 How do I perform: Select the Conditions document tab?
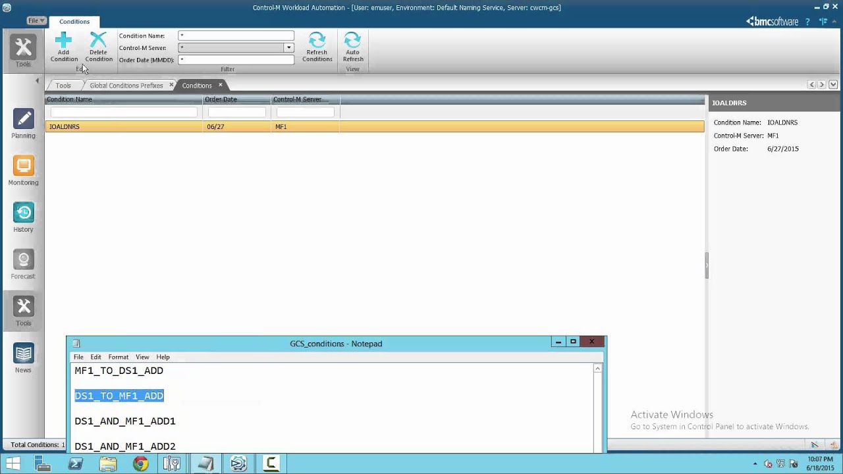click(197, 86)
